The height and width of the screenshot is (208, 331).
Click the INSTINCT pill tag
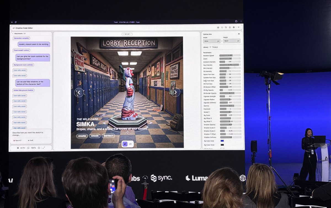point(108,136)
